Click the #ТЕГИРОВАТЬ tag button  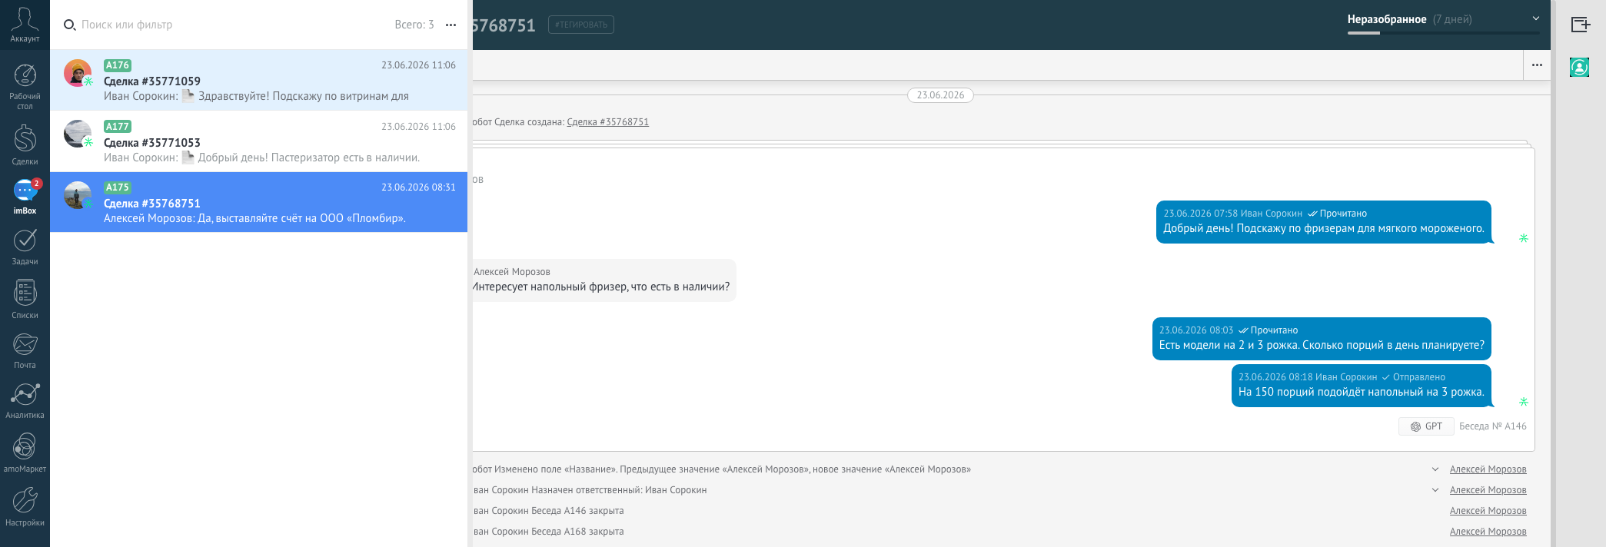pyautogui.click(x=581, y=25)
